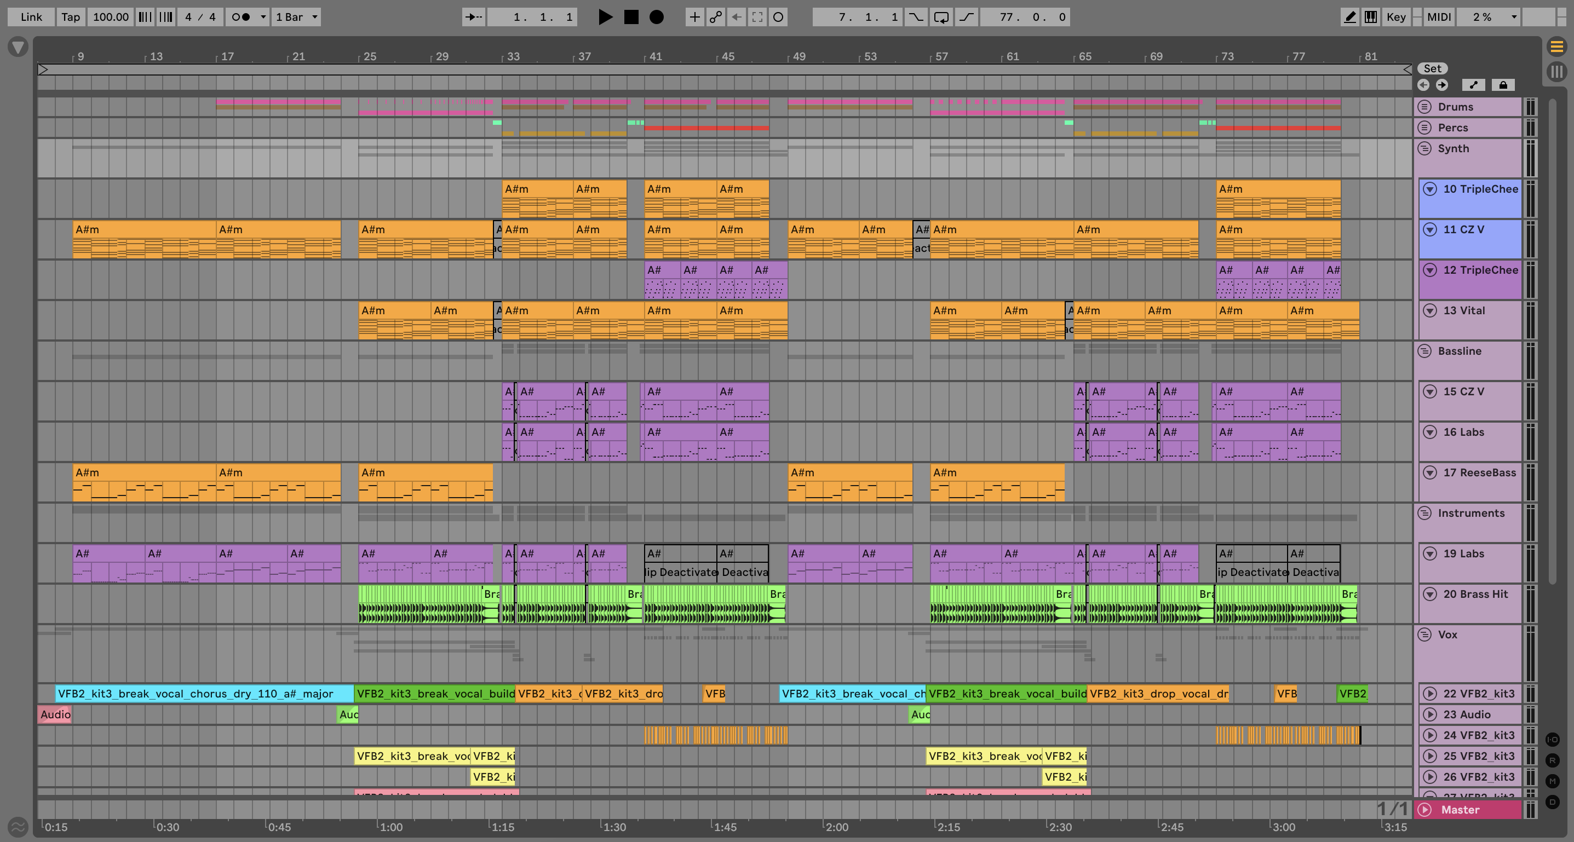Open MIDI map mode
The height and width of the screenshot is (842, 1574).
pos(1438,17)
